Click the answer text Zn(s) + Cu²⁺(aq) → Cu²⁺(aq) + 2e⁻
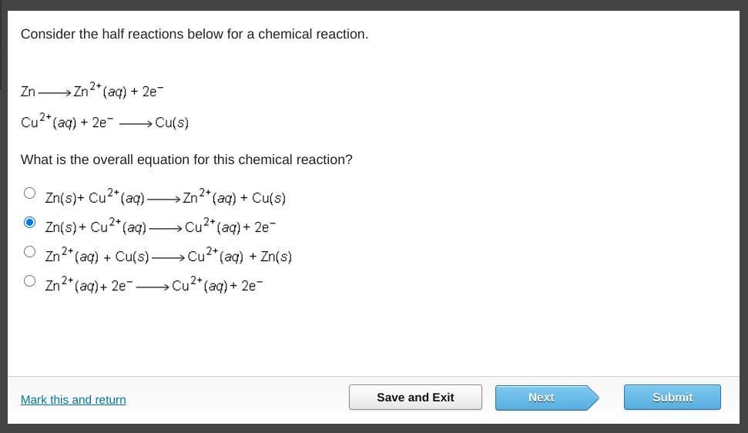Image resolution: width=748 pixels, height=433 pixels. (x=160, y=227)
